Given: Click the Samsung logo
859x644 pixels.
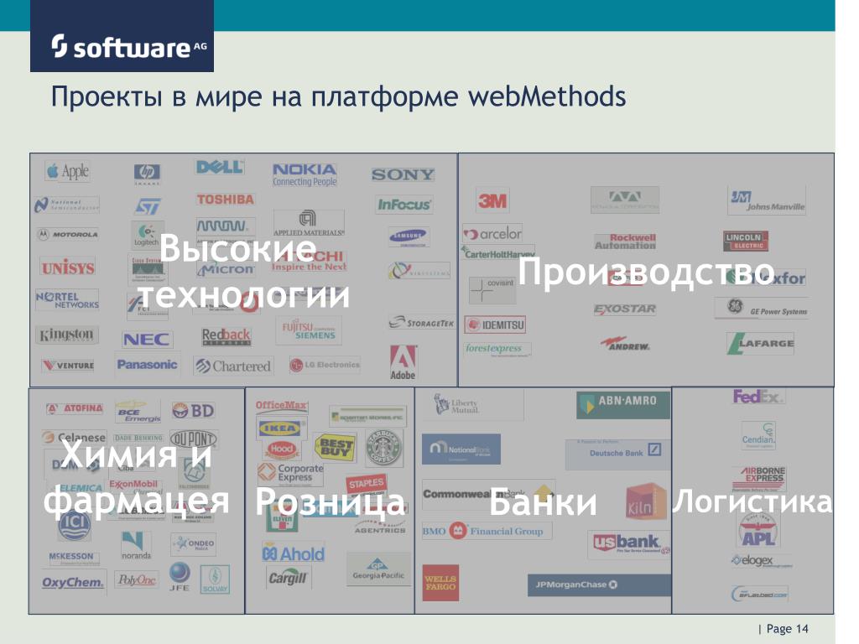Looking at the screenshot, I should [x=409, y=237].
